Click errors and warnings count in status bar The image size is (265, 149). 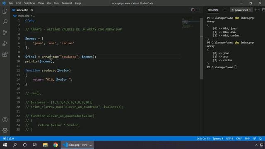click(x=8, y=139)
